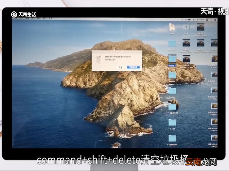This screenshot has height=171, width=229.
Task: Select the J2DjProject folder on the desktop
Action: pos(172,138)
